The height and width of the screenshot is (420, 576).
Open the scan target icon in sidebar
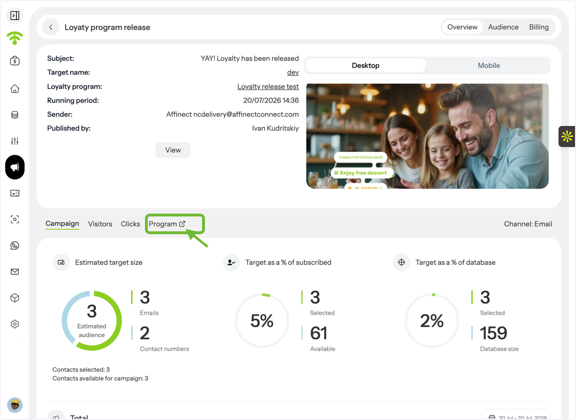(x=15, y=219)
